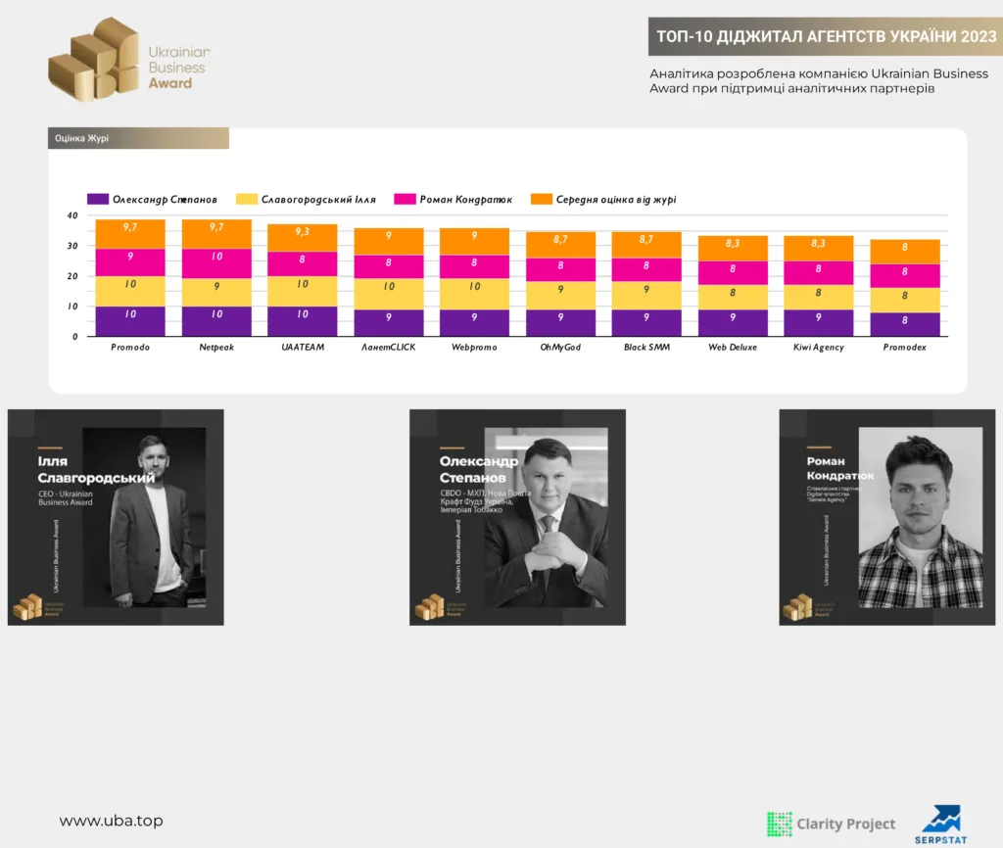1003x848 pixels.
Task: Click gold cubes logo on Роман Кондратюк card
Action: click(x=798, y=606)
